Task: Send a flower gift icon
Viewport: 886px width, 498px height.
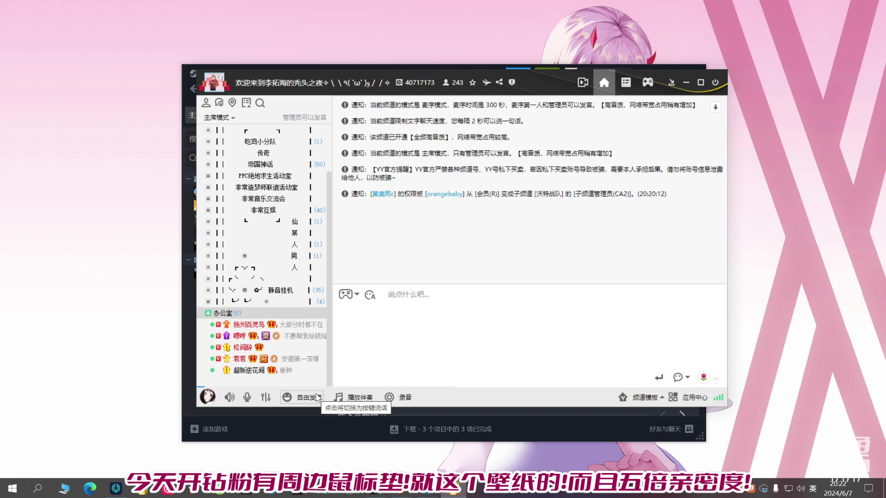Action: tap(703, 377)
